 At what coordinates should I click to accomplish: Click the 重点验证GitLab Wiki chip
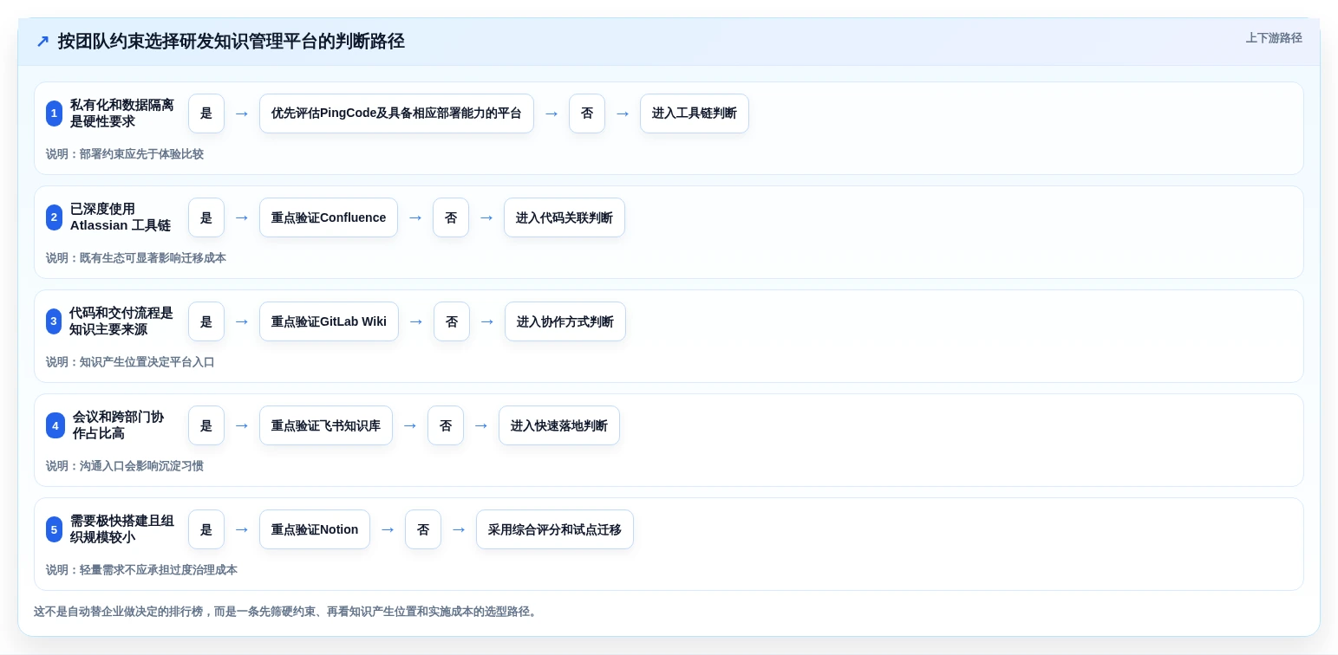click(329, 321)
